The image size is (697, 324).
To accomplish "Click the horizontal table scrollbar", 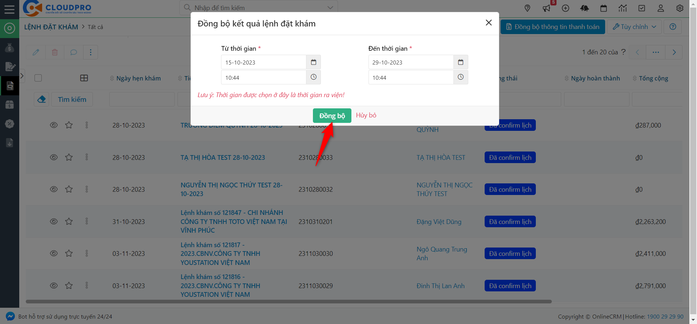I will pos(289,302).
